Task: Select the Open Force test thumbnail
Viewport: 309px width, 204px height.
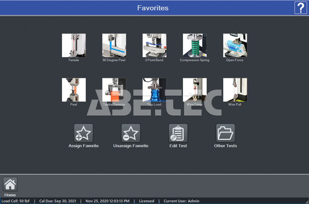Action: [x=235, y=45]
